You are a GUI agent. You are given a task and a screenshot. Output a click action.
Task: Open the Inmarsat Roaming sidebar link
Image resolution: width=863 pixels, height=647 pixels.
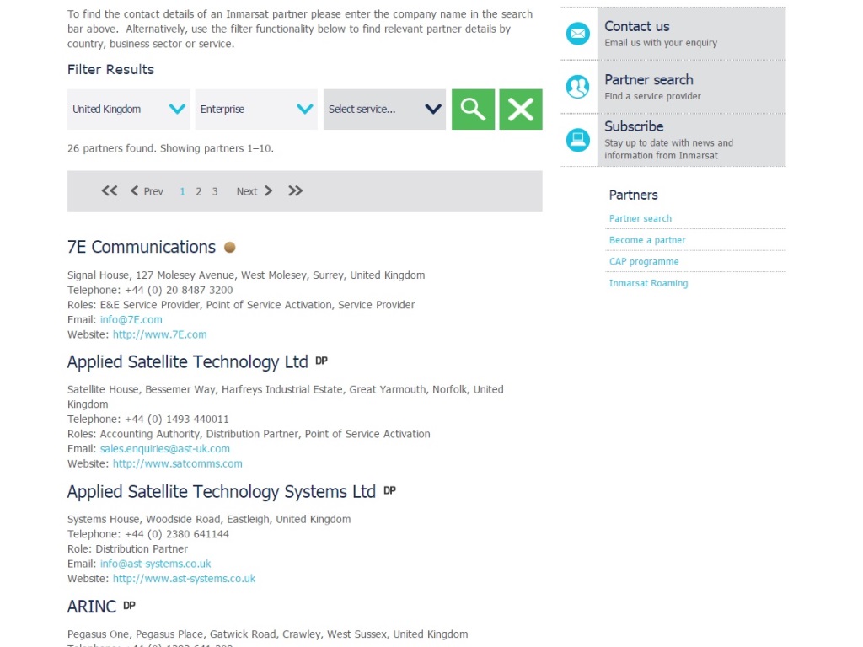[x=648, y=284]
